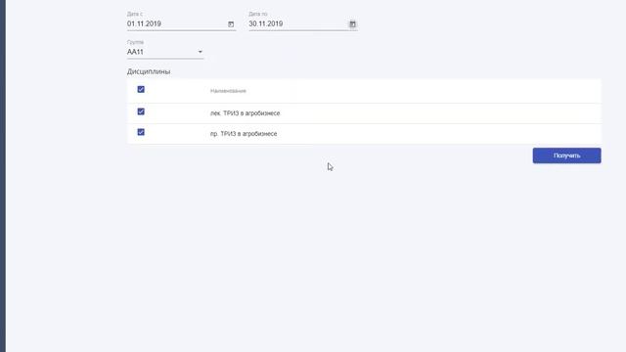Select the AA11 group value text
This screenshot has width=626, height=352.
135,52
